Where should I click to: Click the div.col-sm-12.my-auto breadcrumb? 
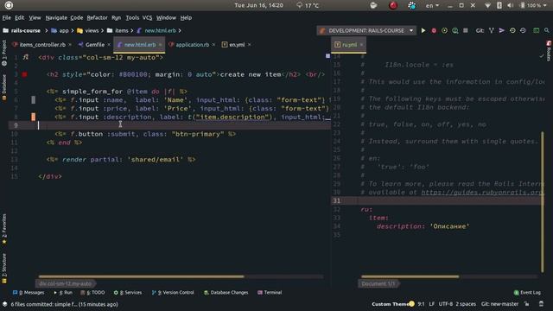[66, 284]
